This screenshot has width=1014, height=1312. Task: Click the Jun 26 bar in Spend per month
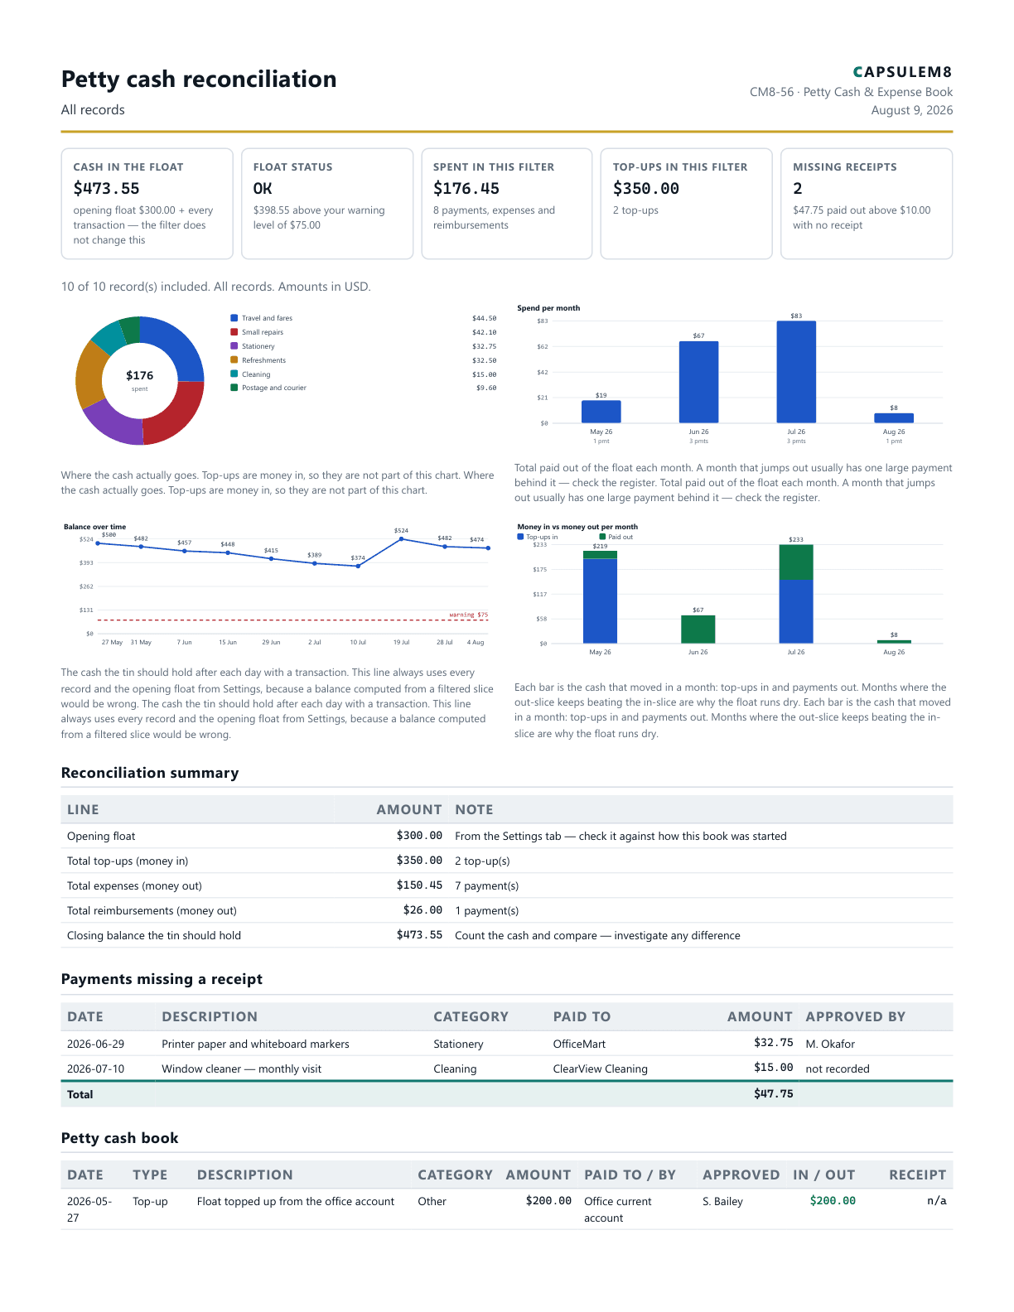tap(698, 382)
